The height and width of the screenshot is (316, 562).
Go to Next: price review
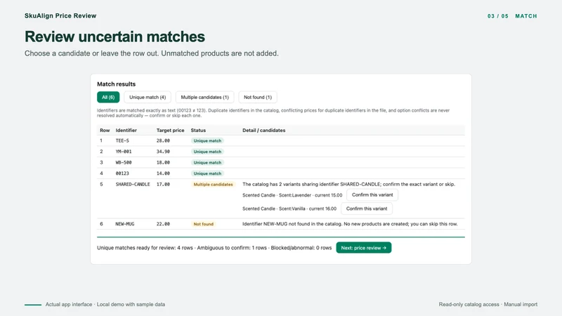[x=363, y=248]
